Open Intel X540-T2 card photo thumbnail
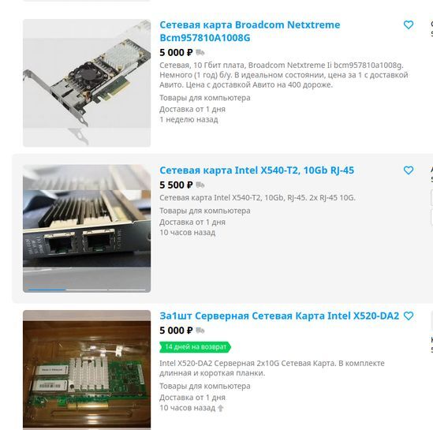Viewport: 433px width, 430px height. point(87,228)
